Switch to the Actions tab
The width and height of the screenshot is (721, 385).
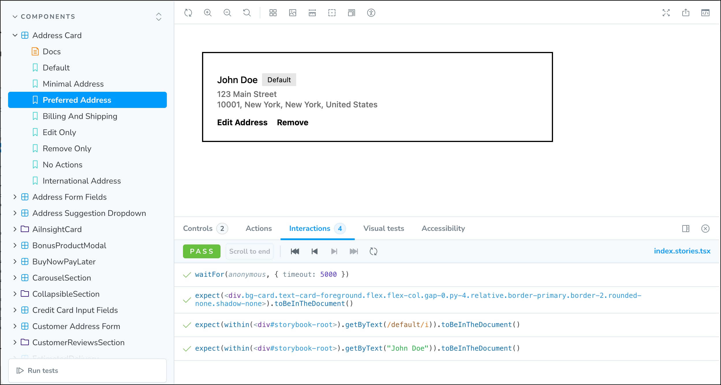[259, 228]
